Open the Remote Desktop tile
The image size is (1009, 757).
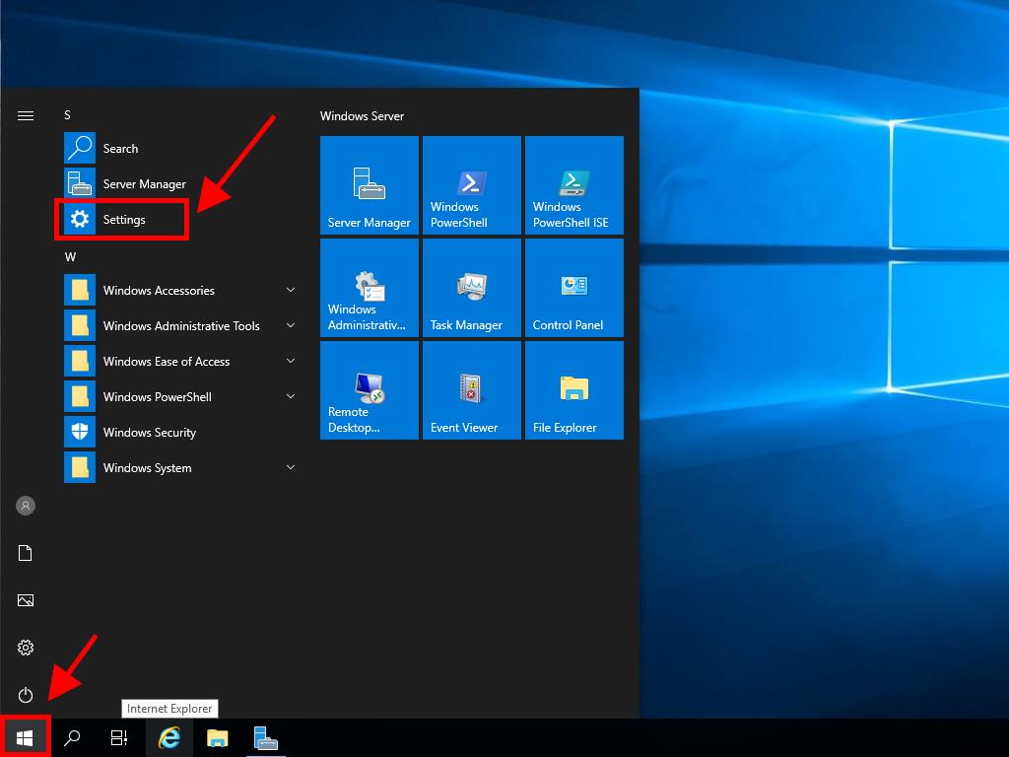370,390
